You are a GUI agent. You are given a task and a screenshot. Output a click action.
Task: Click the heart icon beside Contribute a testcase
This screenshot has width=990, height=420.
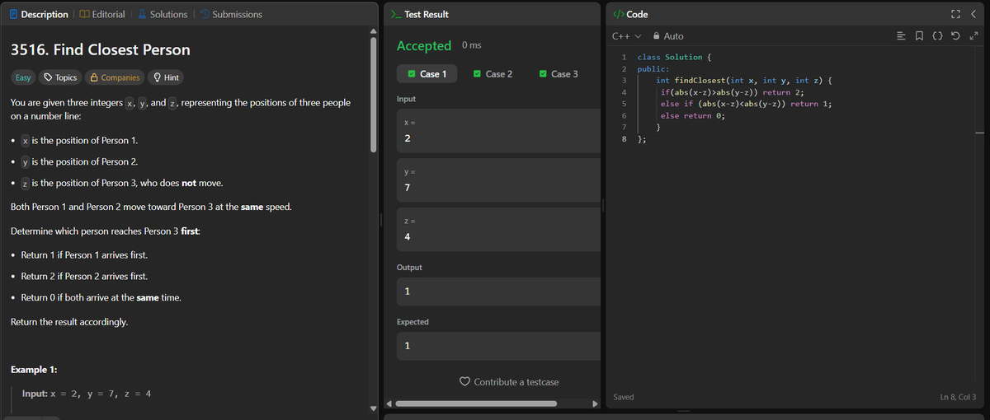[x=464, y=381]
